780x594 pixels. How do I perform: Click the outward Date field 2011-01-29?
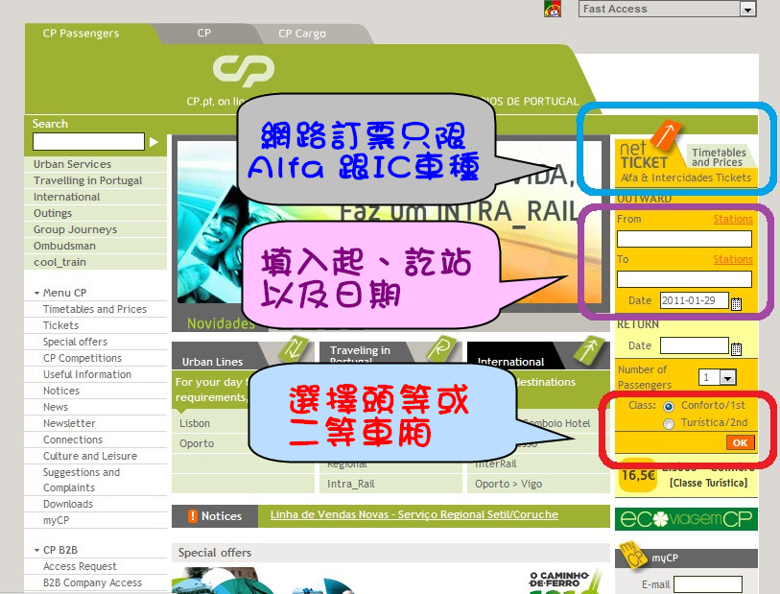point(694,301)
